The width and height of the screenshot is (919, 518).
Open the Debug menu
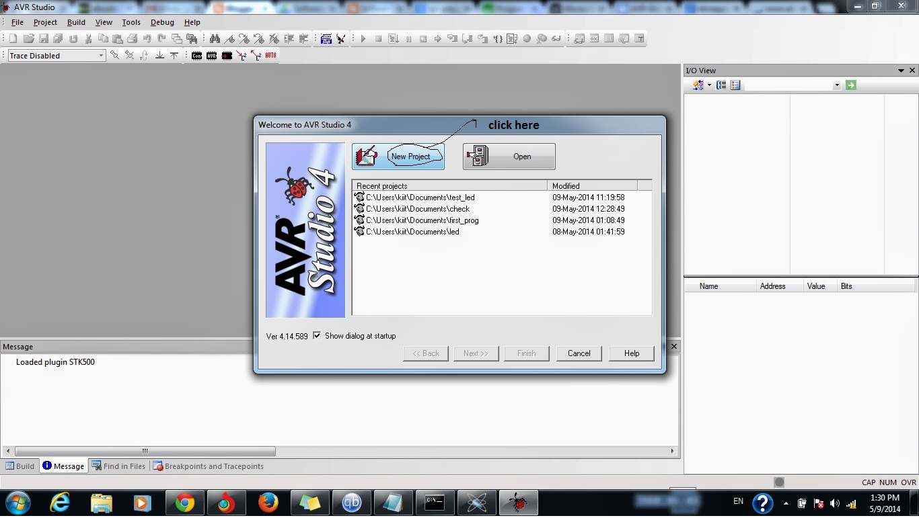point(162,22)
